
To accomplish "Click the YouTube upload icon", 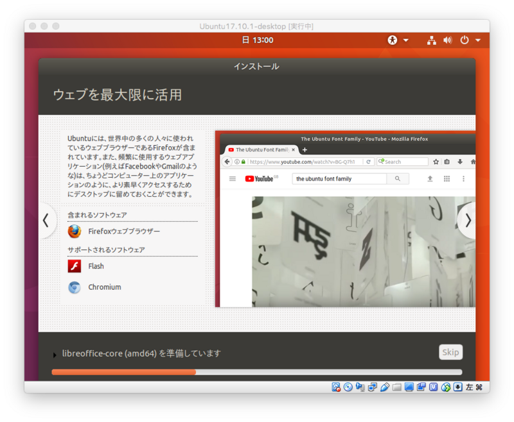I will pyautogui.click(x=430, y=179).
